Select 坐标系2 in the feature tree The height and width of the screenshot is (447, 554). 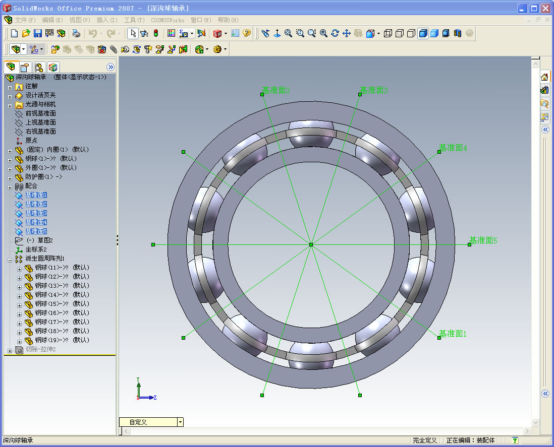point(36,249)
